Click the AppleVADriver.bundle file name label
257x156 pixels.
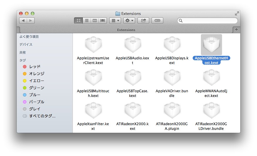tap(172, 93)
